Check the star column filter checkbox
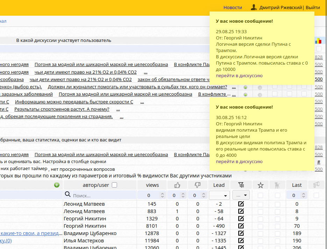This screenshot has width=327, height=249. (x=260, y=196)
